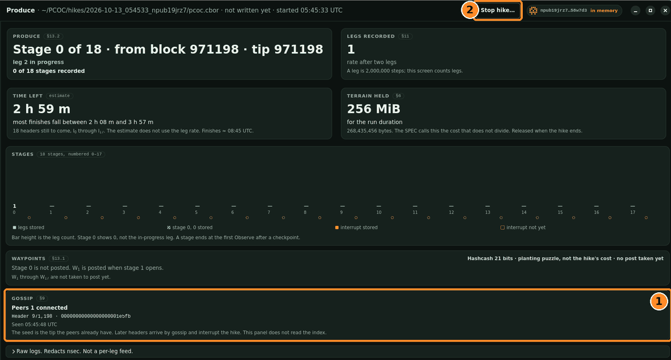671x360 pixels.
Task: Click the Stop hike… button
Action: click(498, 11)
